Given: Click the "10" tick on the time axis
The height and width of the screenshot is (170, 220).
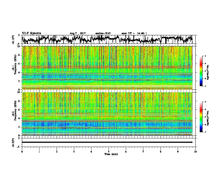Looking at the screenshot, I should tap(195, 152).
